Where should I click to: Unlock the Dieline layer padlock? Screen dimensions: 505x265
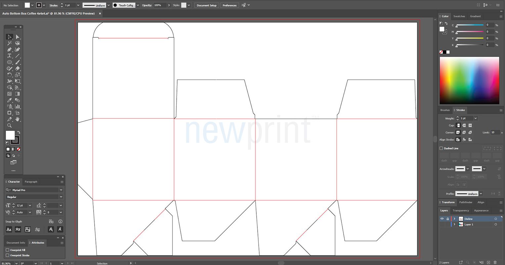tap(447, 219)
